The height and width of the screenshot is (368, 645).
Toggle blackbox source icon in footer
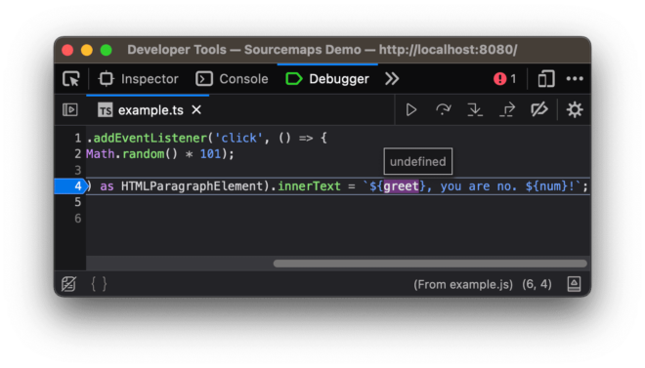[x=68, y=284]
